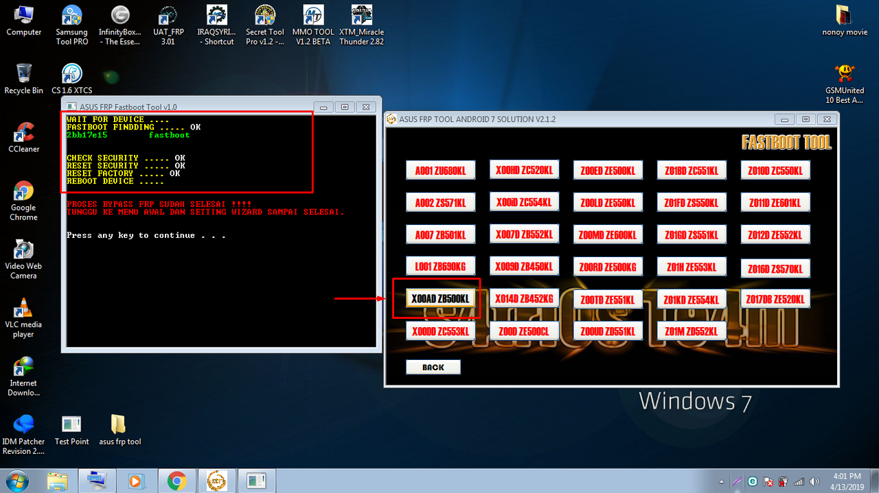Open Windows Explorer from the taskbar

click(58, 481)
